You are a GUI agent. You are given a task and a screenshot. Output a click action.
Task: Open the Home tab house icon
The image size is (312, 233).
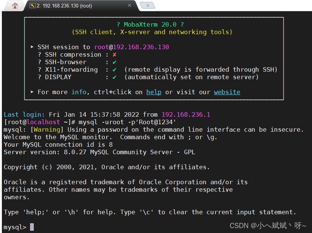click(15, 6)
